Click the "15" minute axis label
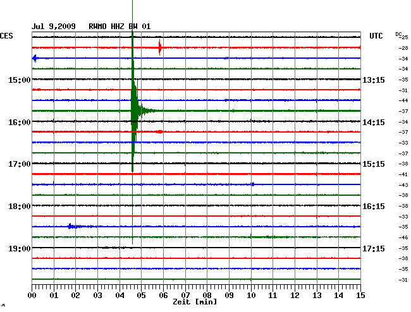 360,296
